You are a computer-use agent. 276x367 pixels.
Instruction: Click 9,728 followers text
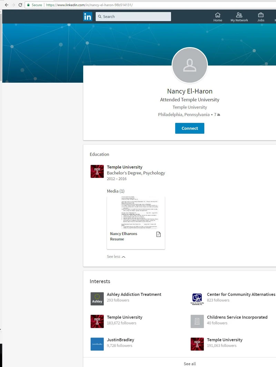point(120,346)
